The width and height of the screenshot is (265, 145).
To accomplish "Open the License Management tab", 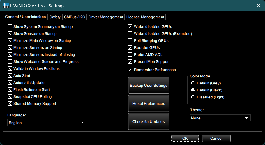I will (x=145, y=17).
